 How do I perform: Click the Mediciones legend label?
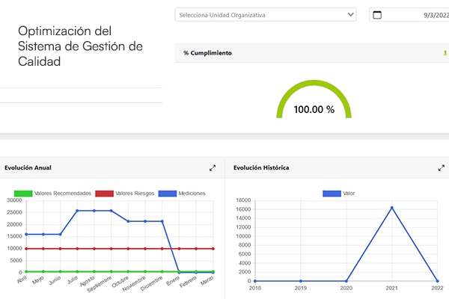[192, 194]
